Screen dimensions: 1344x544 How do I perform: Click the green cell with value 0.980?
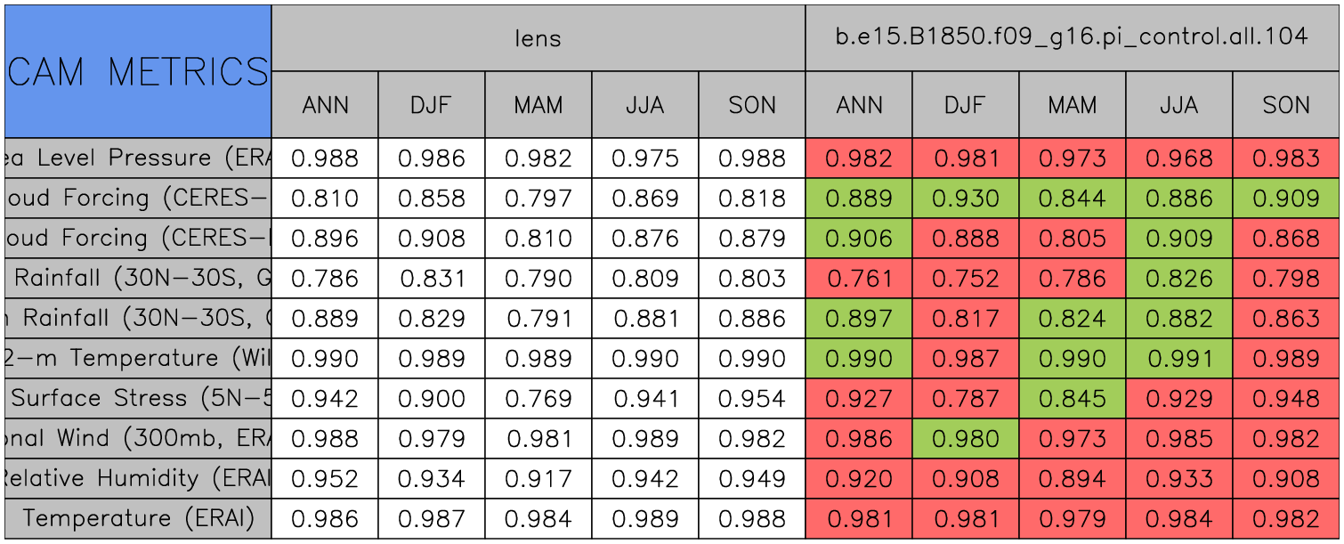pyautogui.click(x=965, y=439)
